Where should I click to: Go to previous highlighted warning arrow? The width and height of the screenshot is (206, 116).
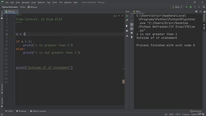tap(119, 16)
